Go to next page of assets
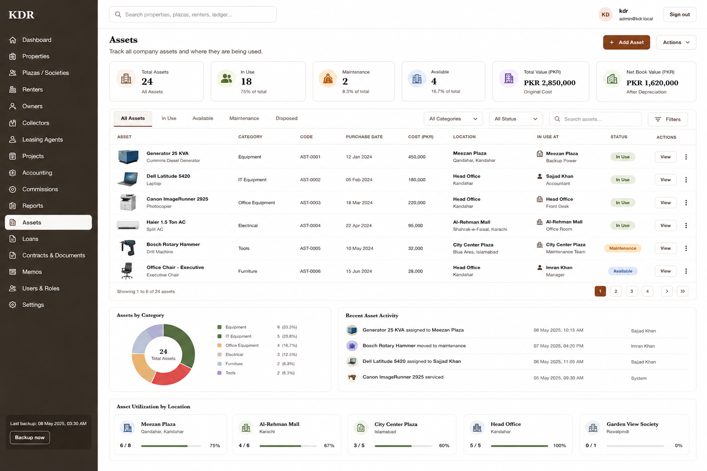707x471 pixels. tap(667, 291)
